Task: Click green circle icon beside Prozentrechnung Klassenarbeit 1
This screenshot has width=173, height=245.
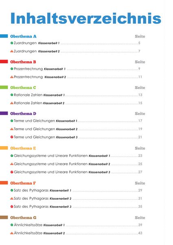Action: click(12, 69)
